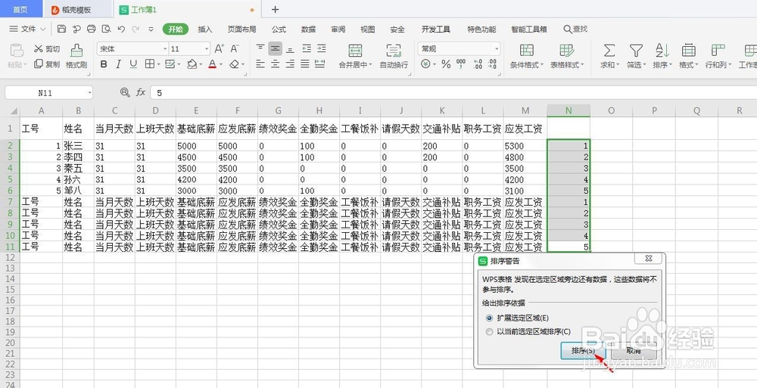Screen dimensions: 757x388
Task: Expand the borders dropdown arrow
Action: pos(159,64)
